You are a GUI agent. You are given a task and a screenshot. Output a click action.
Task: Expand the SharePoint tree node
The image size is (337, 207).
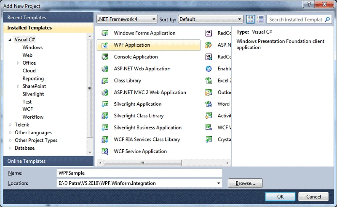click(18, 86)
